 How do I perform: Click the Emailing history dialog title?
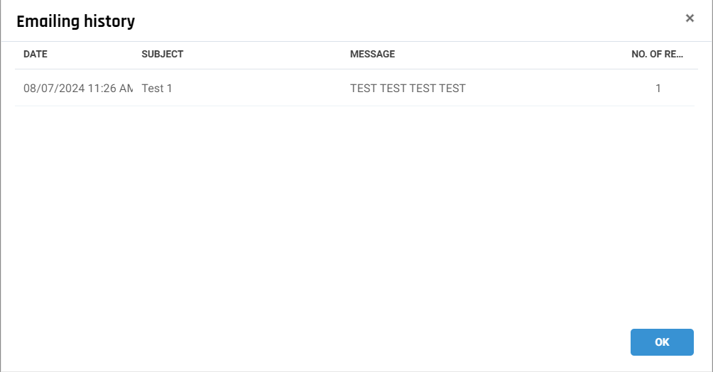click(75, 21)
